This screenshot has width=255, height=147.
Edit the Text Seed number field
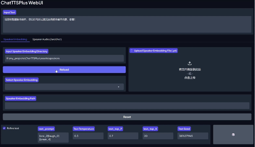tap(193, 136)
